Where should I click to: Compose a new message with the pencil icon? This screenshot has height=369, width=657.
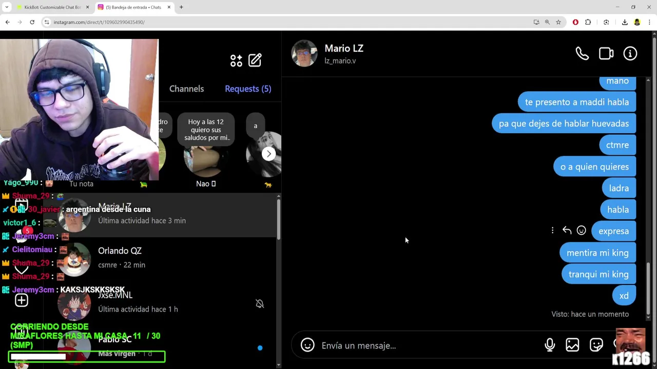[x=255, y=60]
